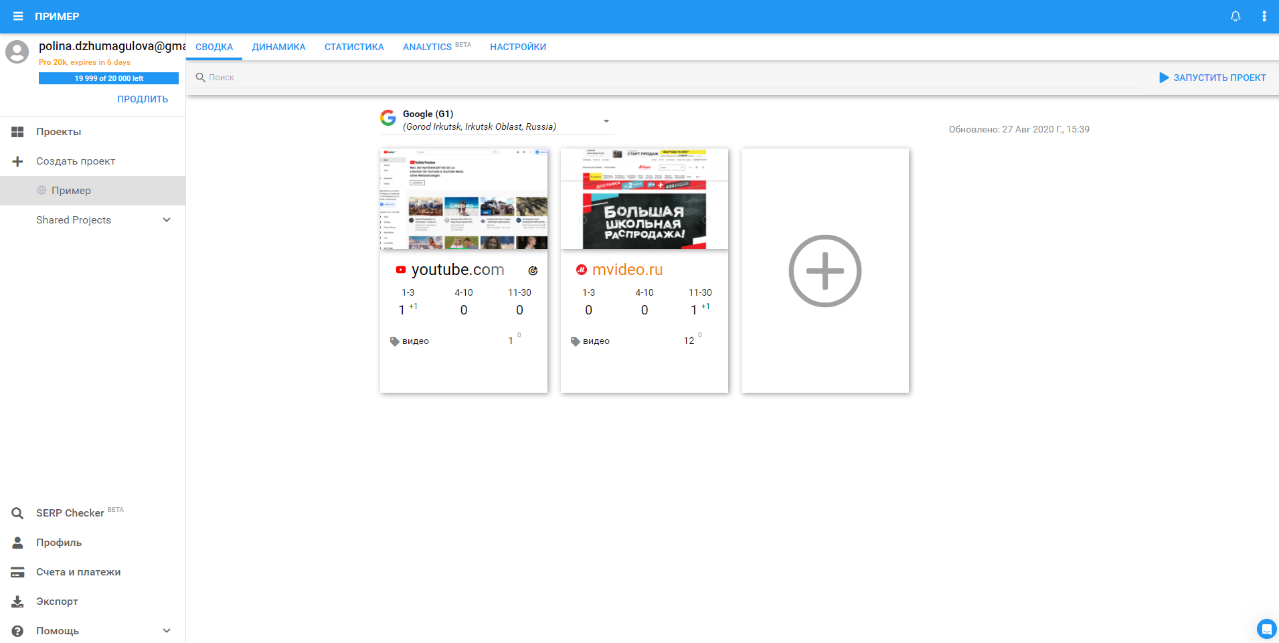Image resolution: width=1279 pixels, height=643 pixels.
Task: Expand the Shared Projects section
Action: [x=167, y=220]
